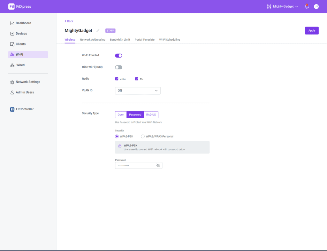Disable the Wi-Fi Enabled switch
This screenshot has width=327, height=251.
(x=118, y=55)
